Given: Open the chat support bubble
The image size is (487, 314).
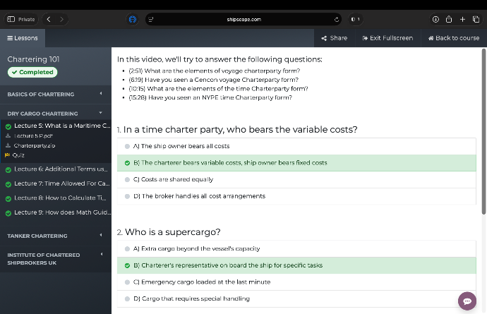Looking at the screenshot, I should [467, 301].
